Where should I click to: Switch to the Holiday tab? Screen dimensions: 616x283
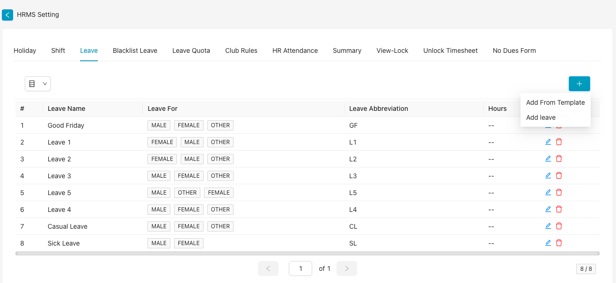click(25, 51)
